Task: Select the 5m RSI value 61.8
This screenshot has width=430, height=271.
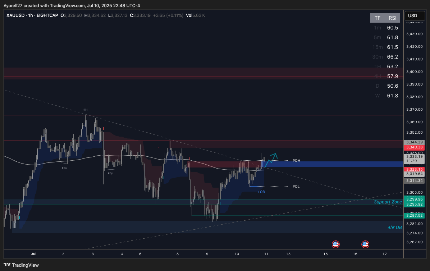Action: [393, 37]
